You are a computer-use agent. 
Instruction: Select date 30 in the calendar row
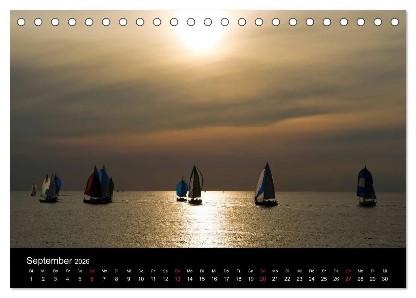point(385,279)
